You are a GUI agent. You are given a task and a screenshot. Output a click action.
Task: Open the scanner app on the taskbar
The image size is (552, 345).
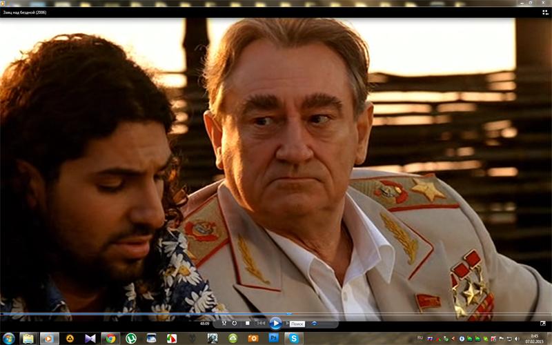[151, 338]
